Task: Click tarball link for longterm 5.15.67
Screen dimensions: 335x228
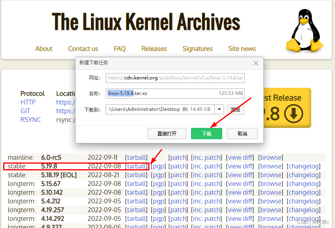Action: coord(136,184)
